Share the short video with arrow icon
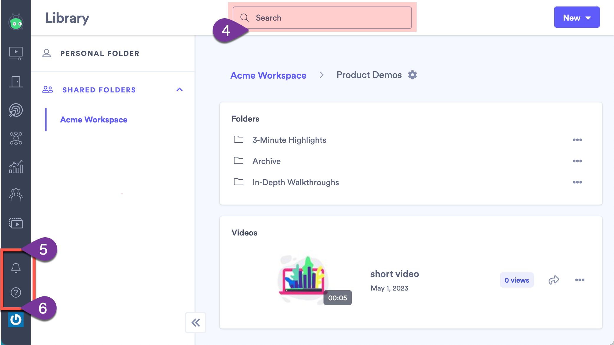 554,280
